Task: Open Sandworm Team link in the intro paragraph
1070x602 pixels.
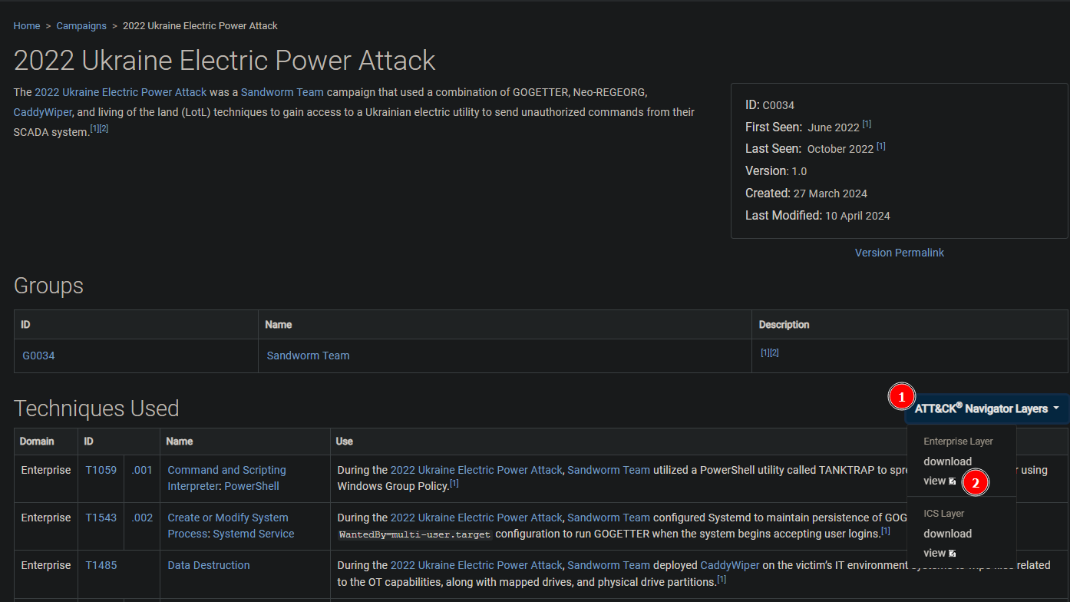Action: [x=282, y=92]
